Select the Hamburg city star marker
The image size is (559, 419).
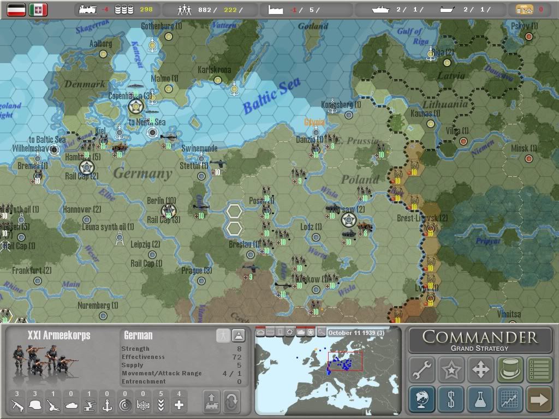tap(87, 167)
